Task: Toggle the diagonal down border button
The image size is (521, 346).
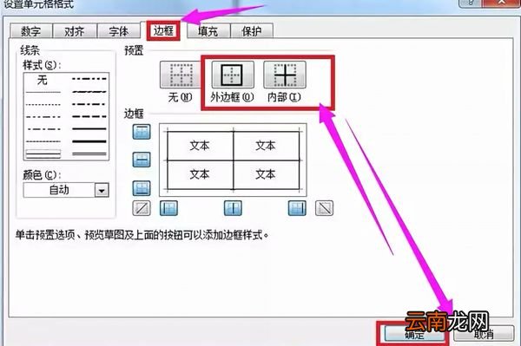Action: pyautogui.click(x=324, y=208)
